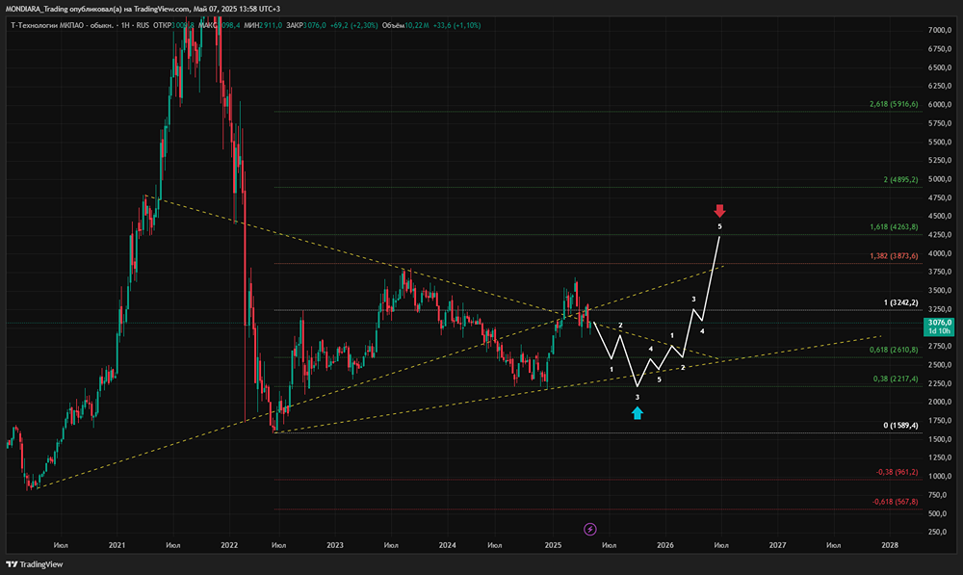The height and width of the screenshot is (575, 963).
Task: Click 2026 on the time axis
Action: (665, 545)
